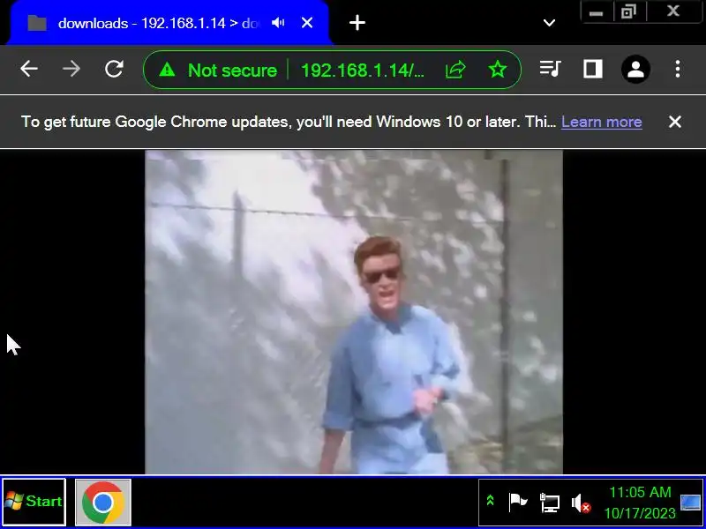Open Chrome three-dot menu
This screenshot has width=706, height=529.
[677, 70]
